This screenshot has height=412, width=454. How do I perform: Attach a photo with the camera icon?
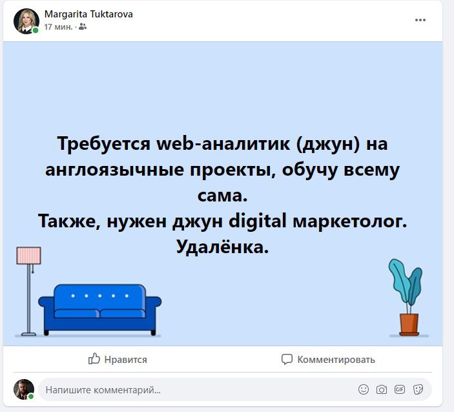pyautogui.click(x=382, y=389)
